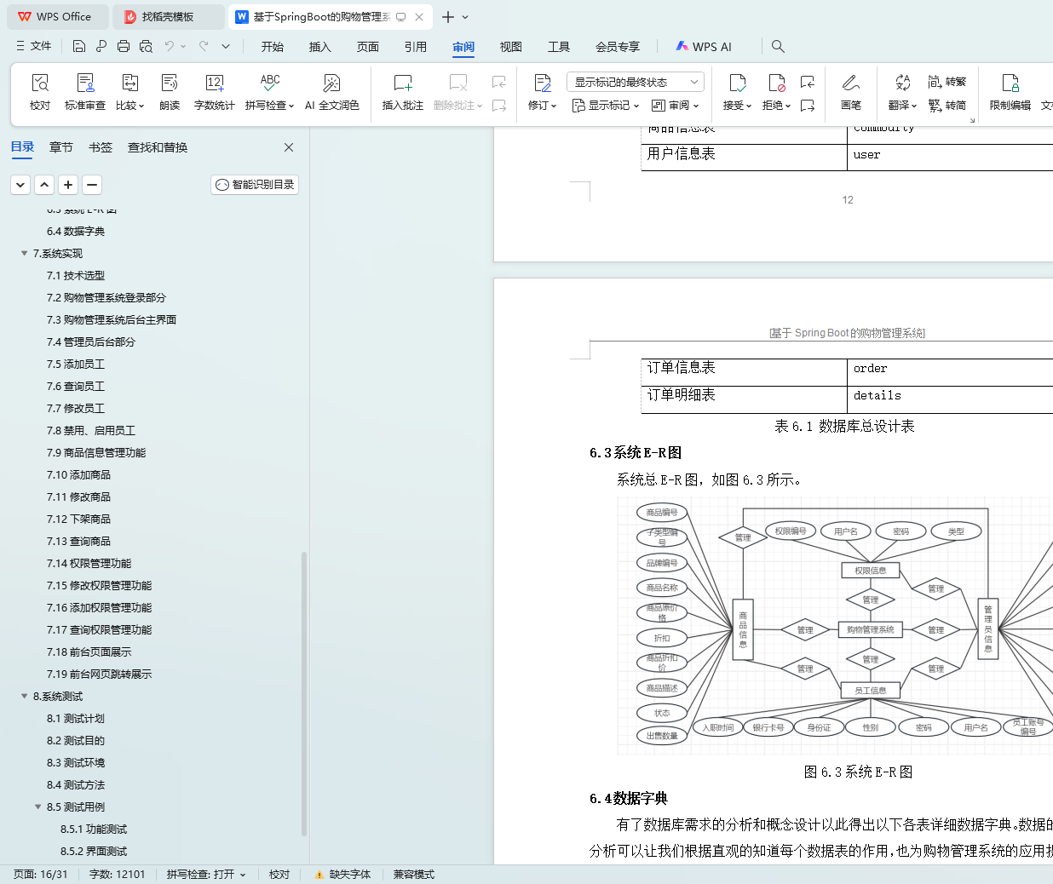The width and height of the screenshot is (1053, 884).
Task: Go to 8.3 测试环境 in outline
Action: (76, 763)
